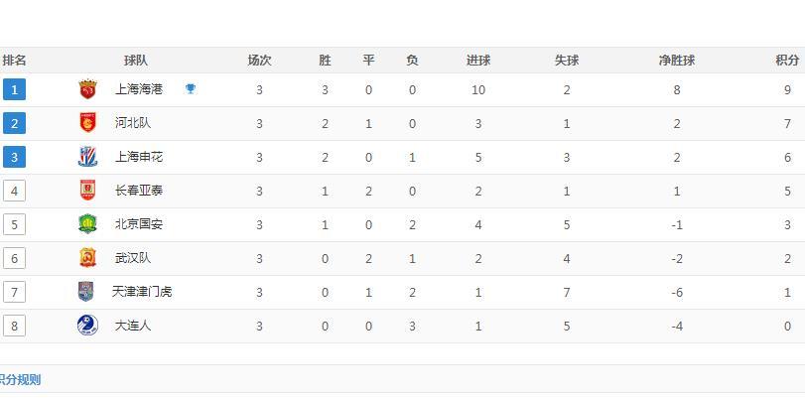Click the 净胜球 column header
Viewport: 805px width, 398px height.
(677, 61)
